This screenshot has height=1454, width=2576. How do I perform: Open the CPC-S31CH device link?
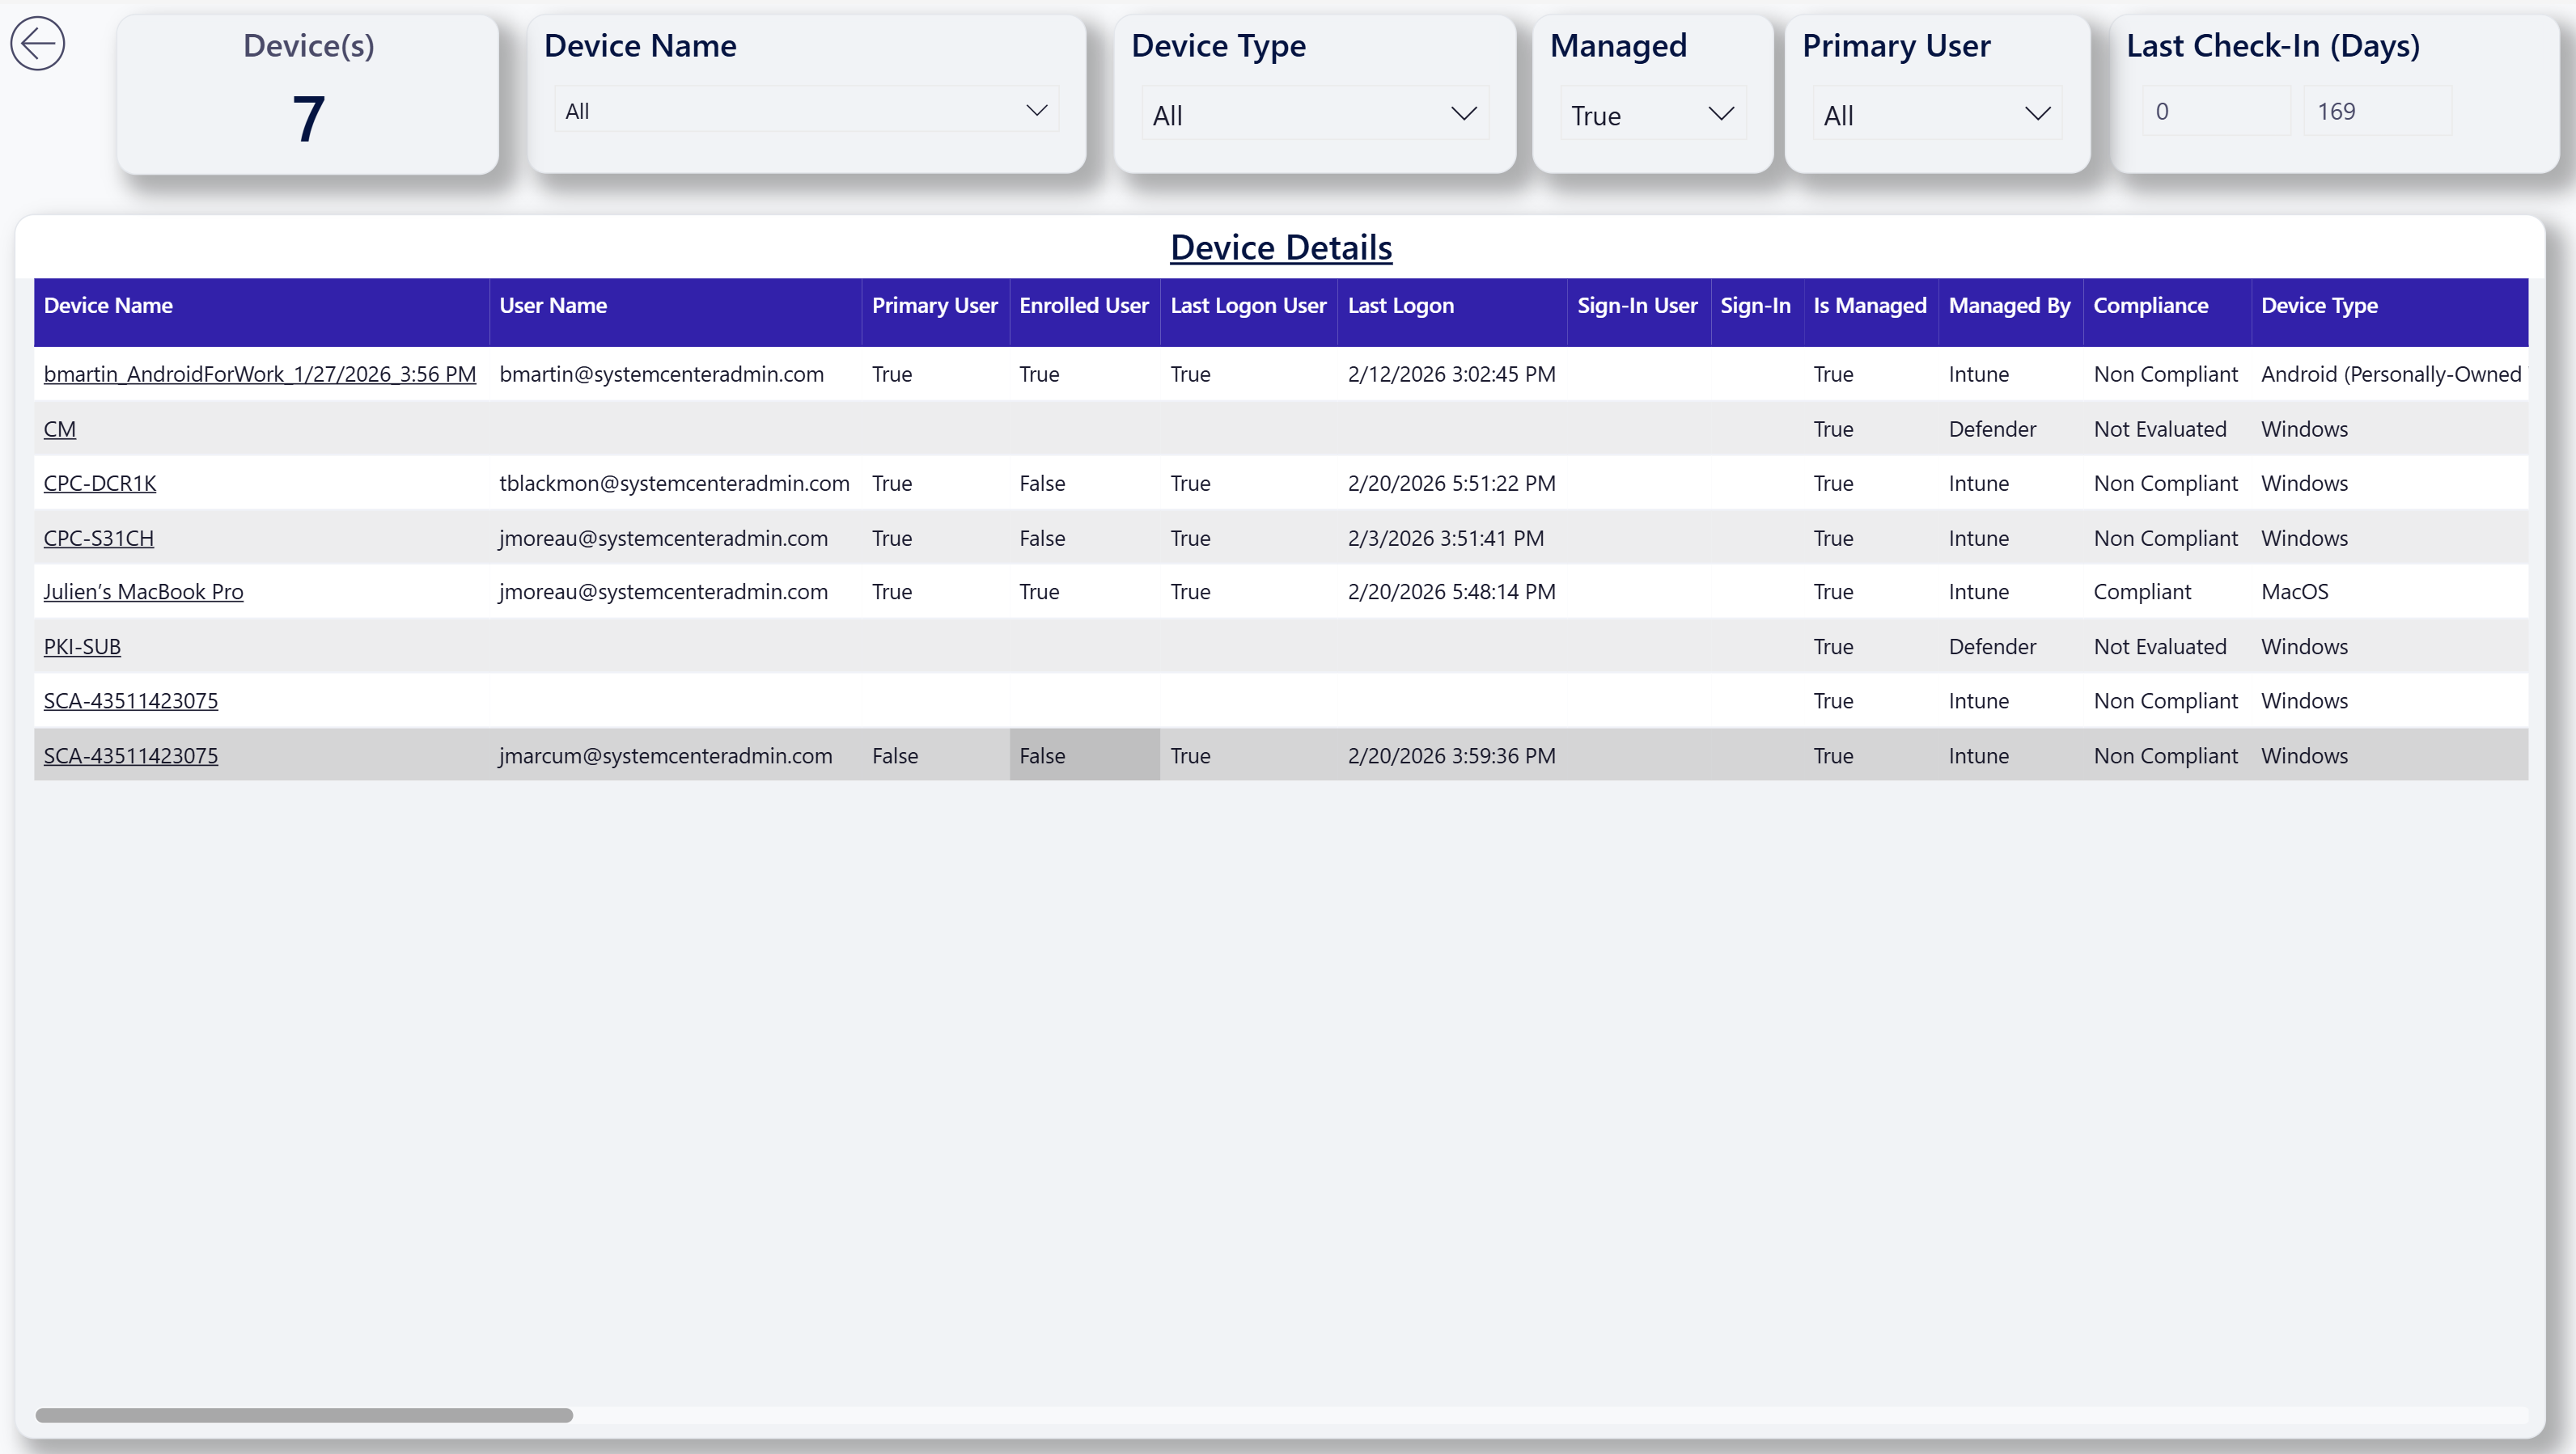tap(99, 538)
